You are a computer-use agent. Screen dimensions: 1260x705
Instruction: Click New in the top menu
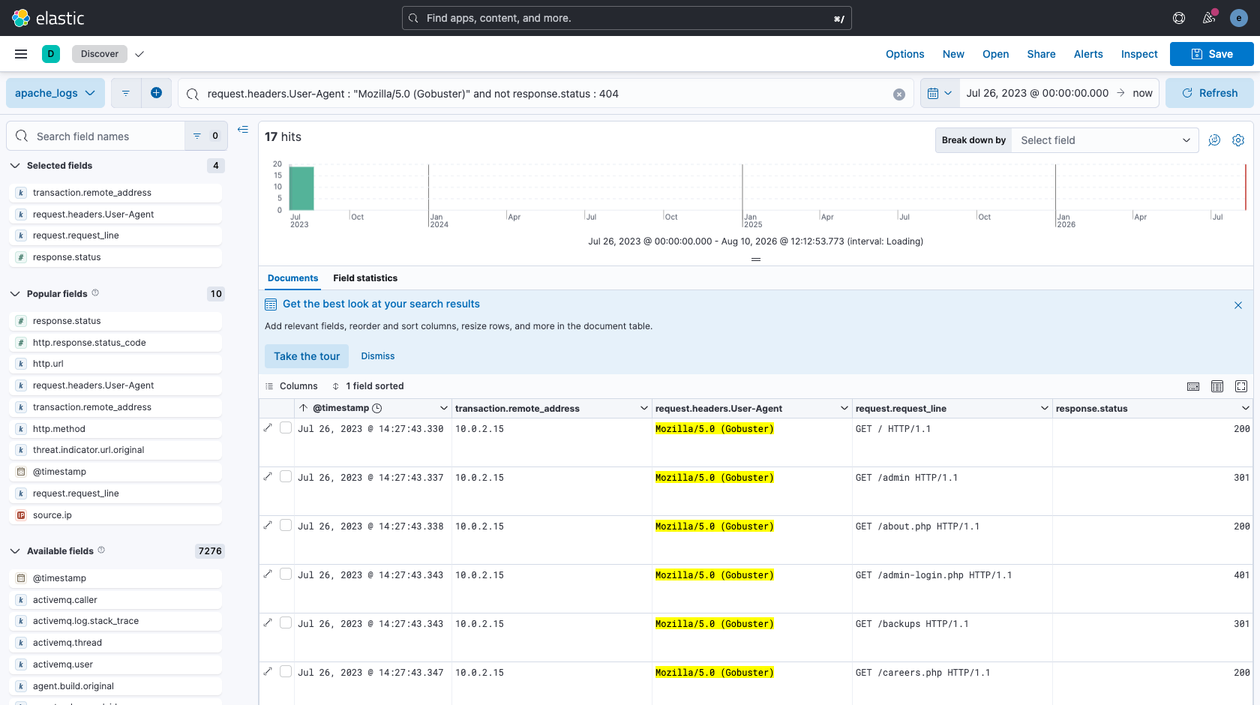[953, 54]
